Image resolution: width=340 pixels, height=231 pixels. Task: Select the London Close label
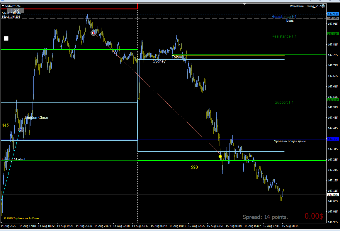click(36, 117)
